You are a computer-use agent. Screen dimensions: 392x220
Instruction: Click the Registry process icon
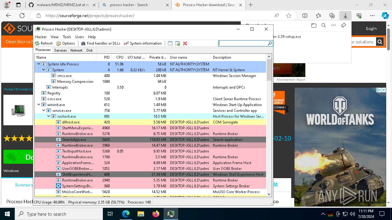point(44,93)
